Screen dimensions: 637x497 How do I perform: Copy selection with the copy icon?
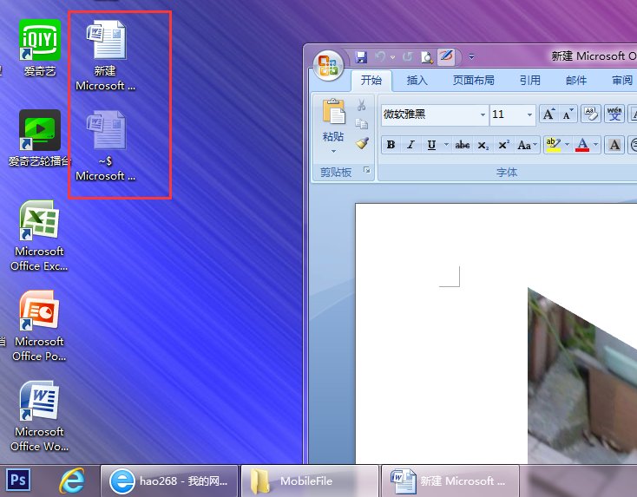(x=361, y=124)
